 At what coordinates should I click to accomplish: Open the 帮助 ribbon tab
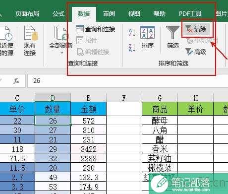tap(159, 14)
